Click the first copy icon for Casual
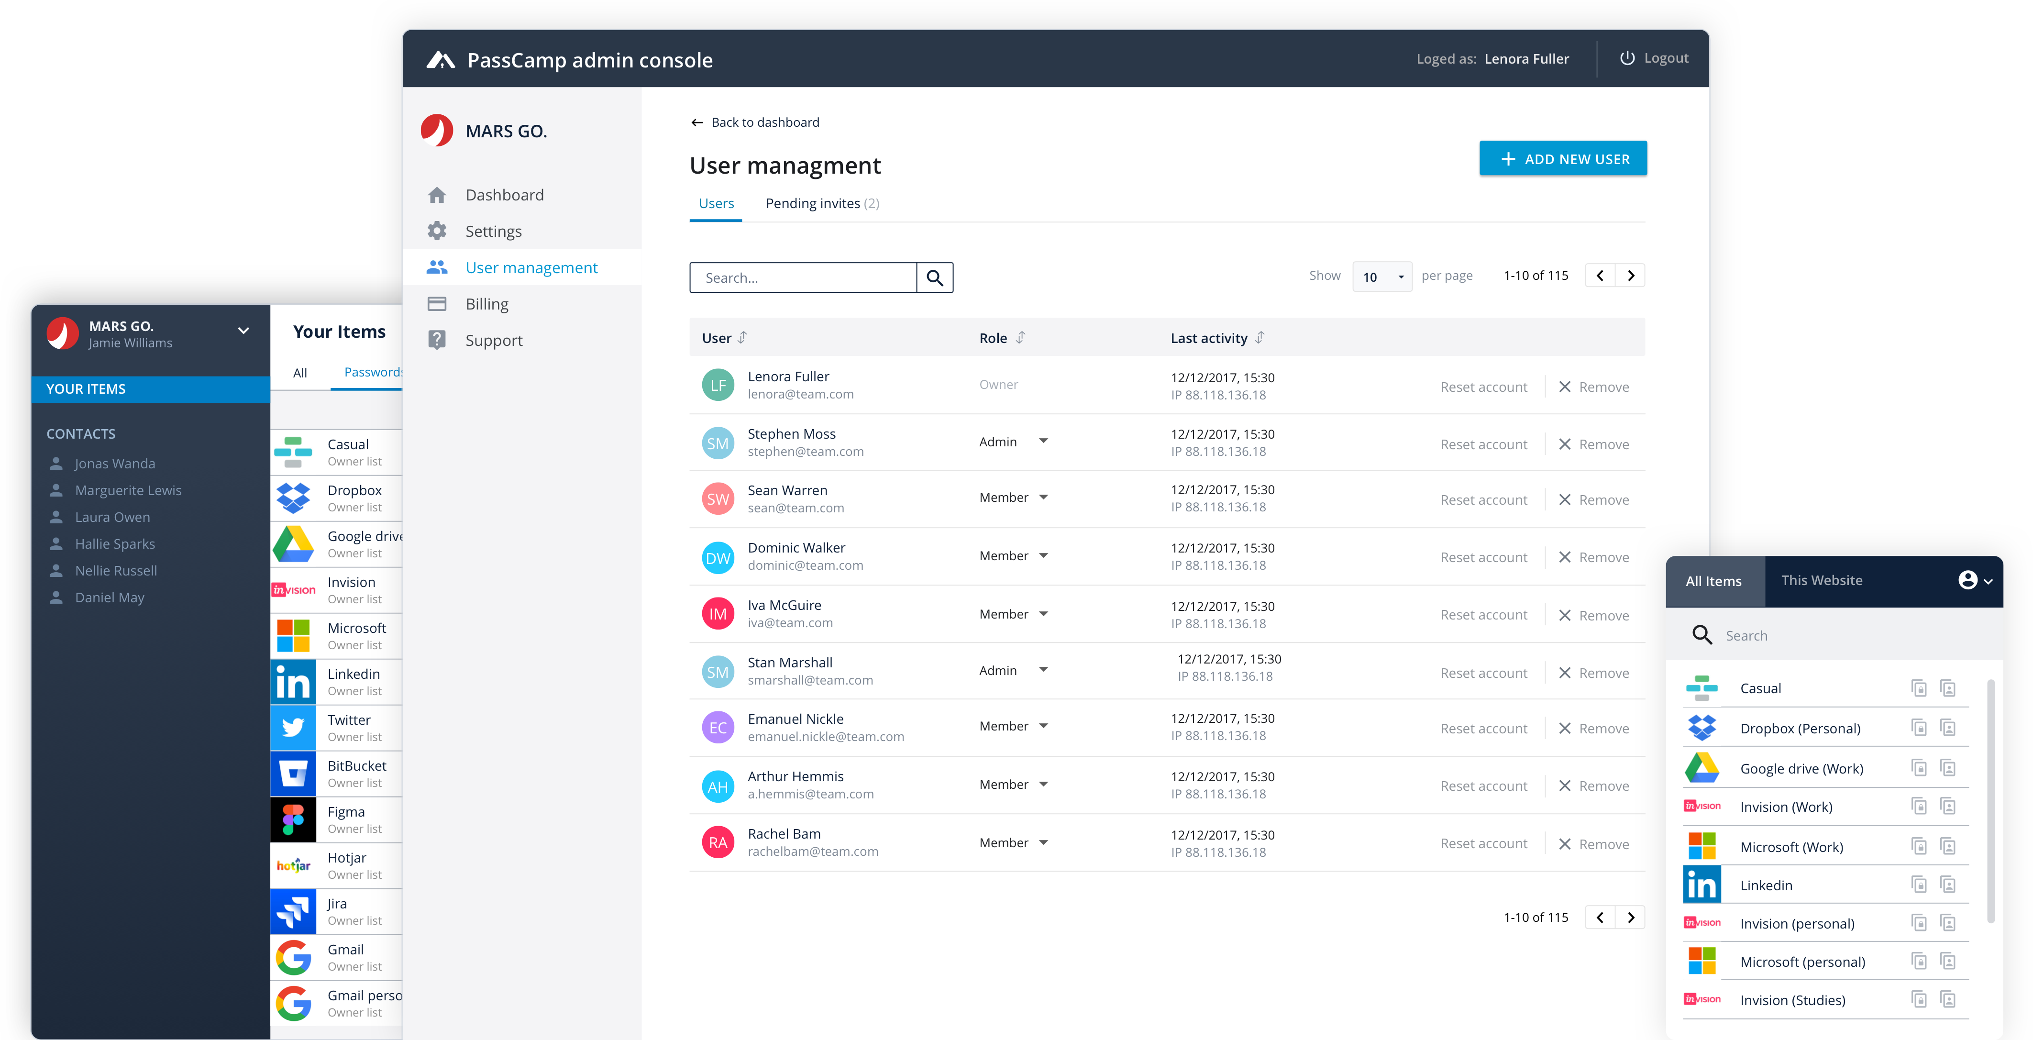Screen dimensions: 2033x1040 click(x=1919, y=688)
